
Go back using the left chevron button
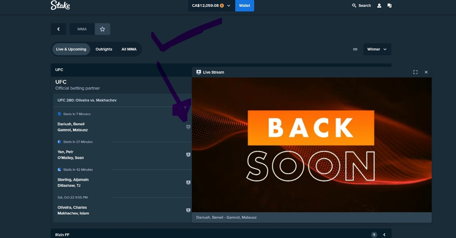click(x=59, y=29)
